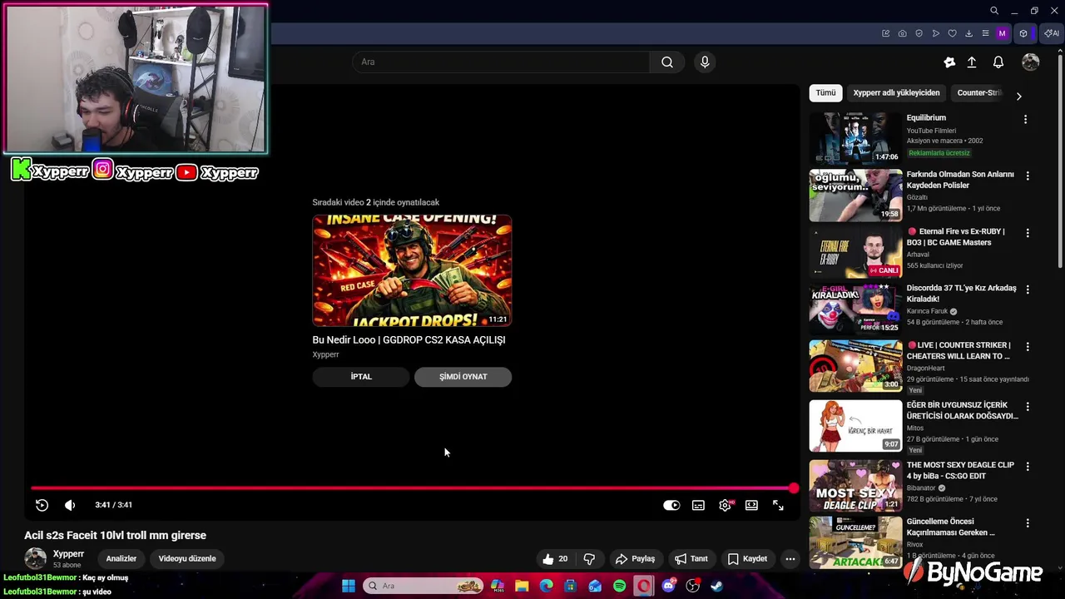Click the Ara search input field
1065x599 pixels.
(502, 62)
